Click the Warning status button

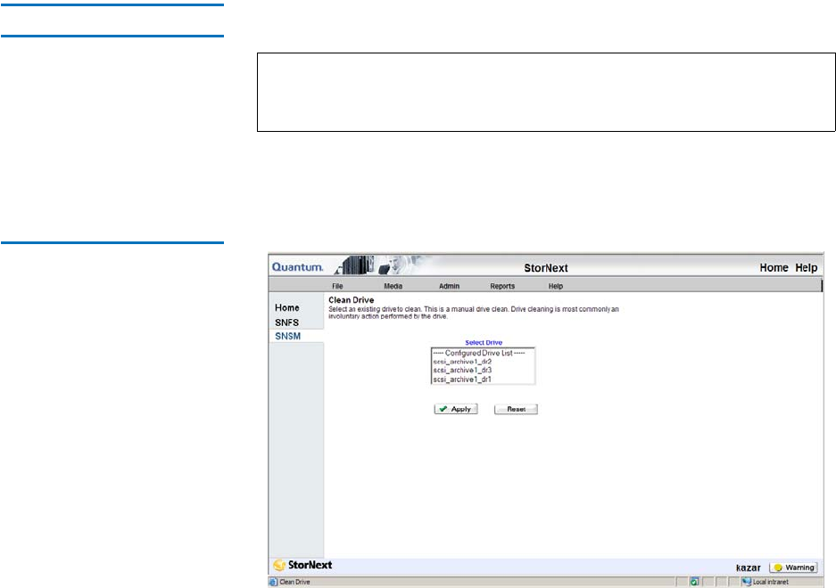click(x=793, y=568)
